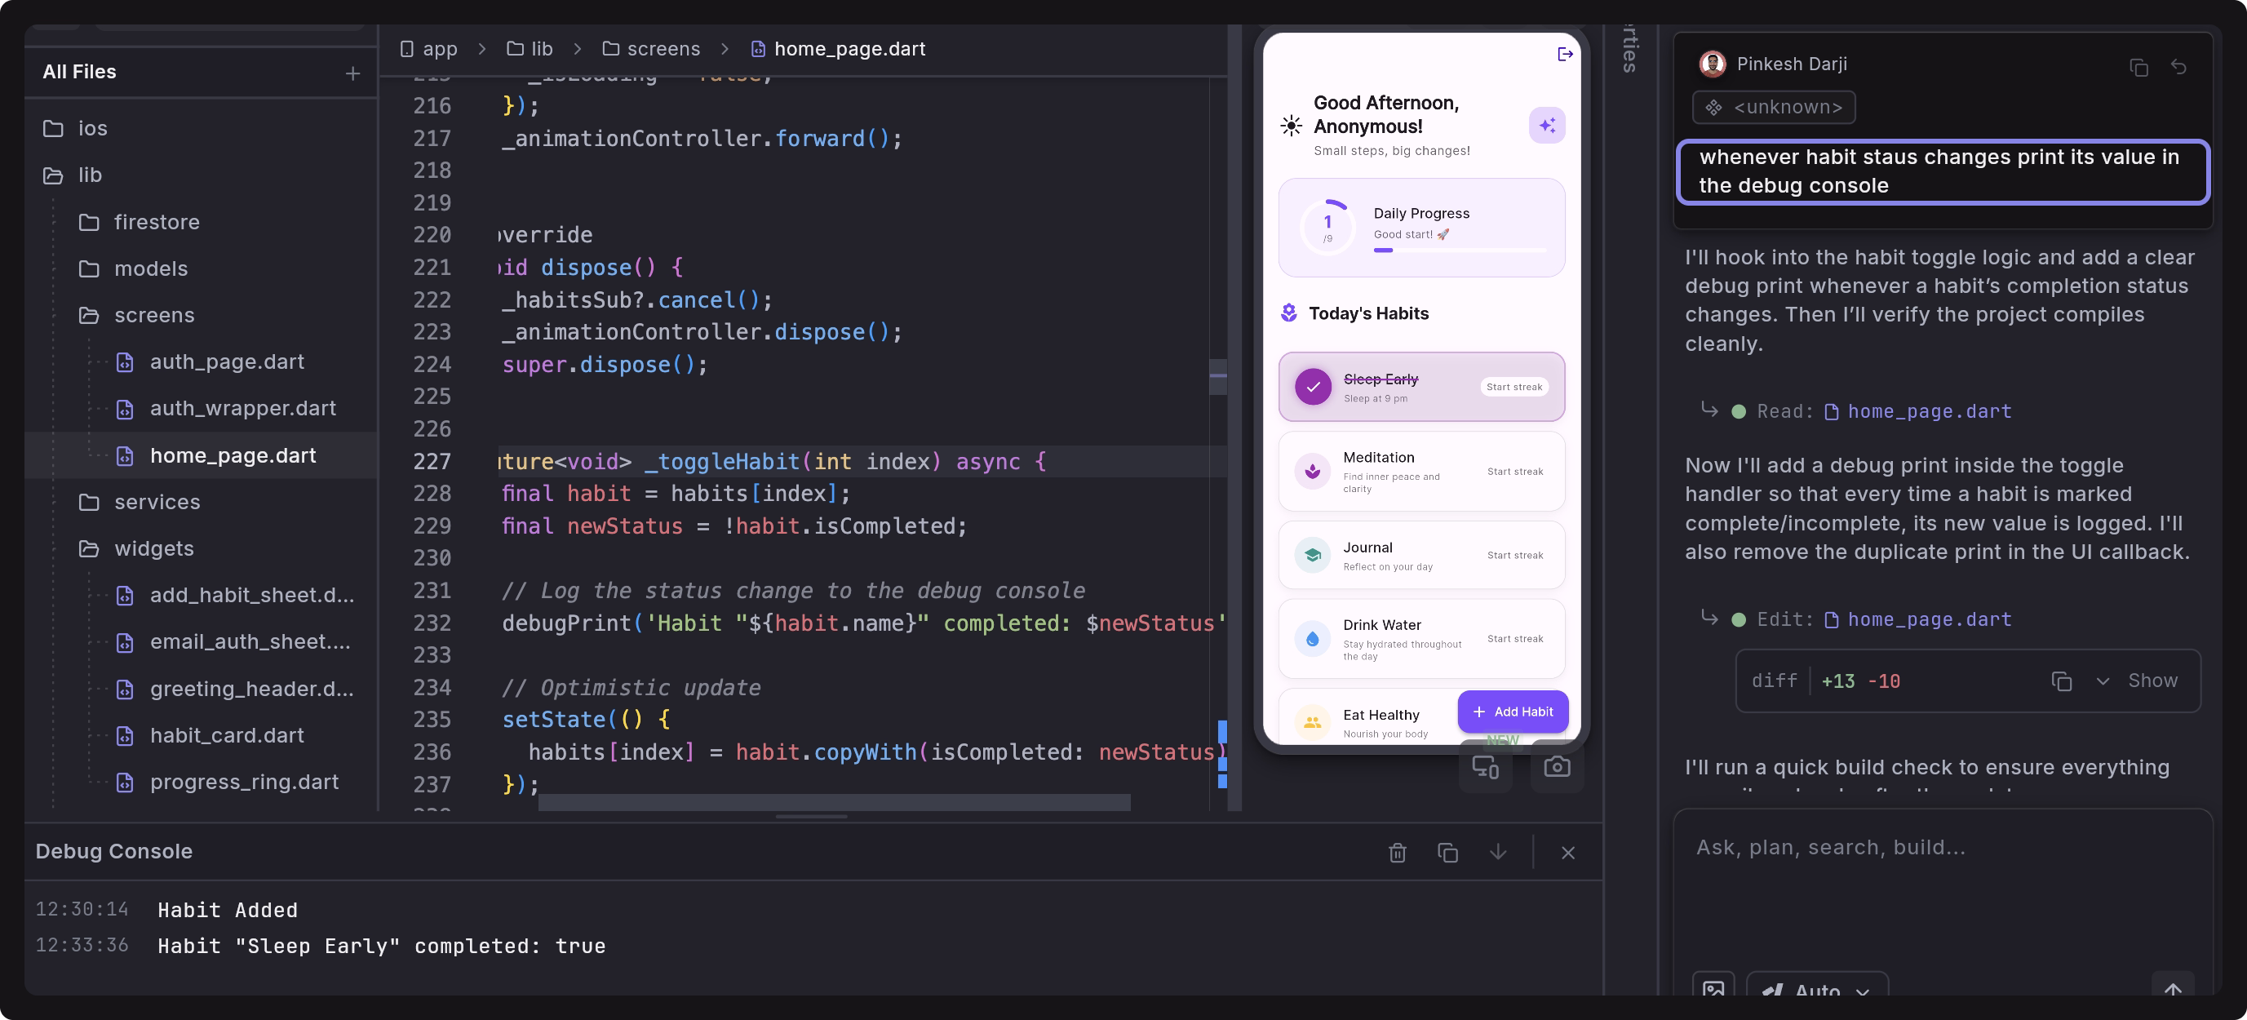Click the Daily Progress ring
The height and width of the screenshot is (1020, 2247).
[x=1327, y=225]
